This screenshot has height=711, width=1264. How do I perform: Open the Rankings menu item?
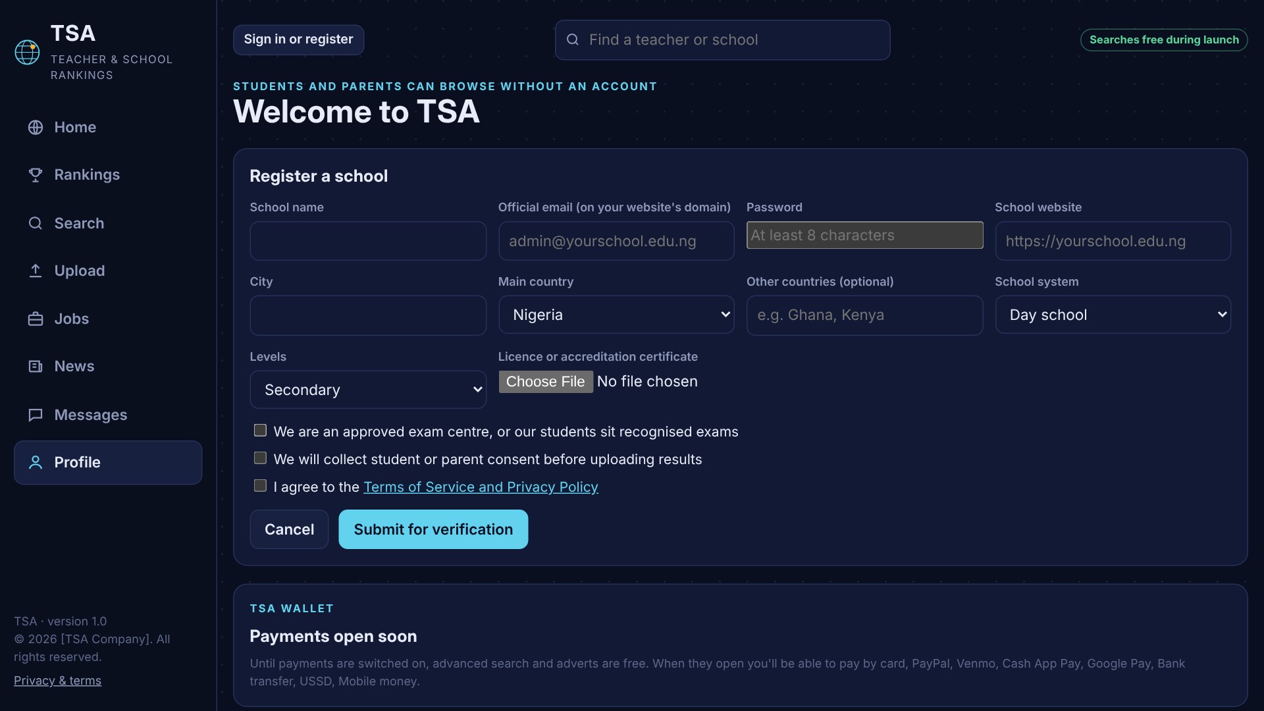(x=108, y=175)
